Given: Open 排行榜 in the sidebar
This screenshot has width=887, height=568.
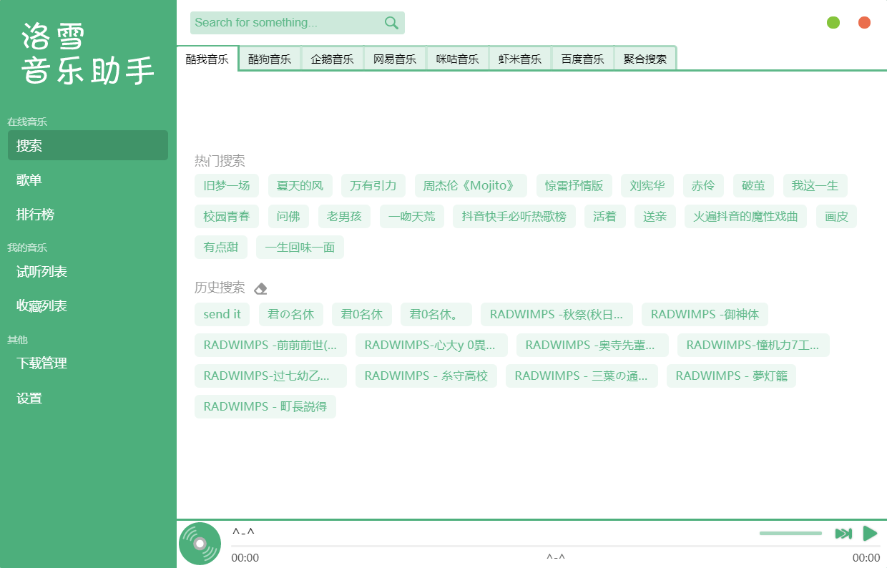Looking at the screenshot, I should [x=36, y=215].
